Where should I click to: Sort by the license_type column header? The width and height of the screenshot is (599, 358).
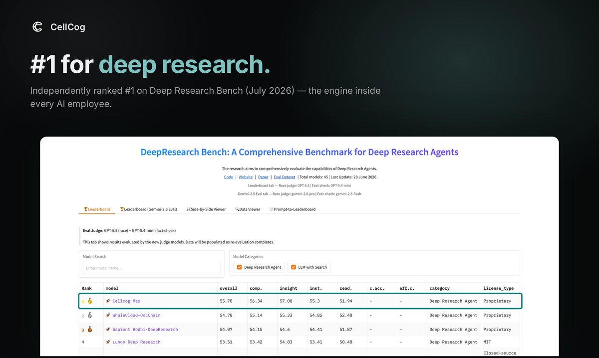498,288
